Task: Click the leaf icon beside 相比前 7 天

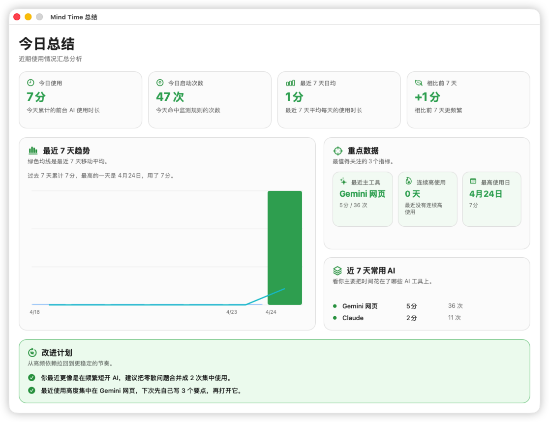Action: coord(419,83)
